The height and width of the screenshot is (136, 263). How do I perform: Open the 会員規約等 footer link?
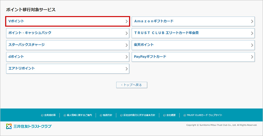click(x=48, y=115)
